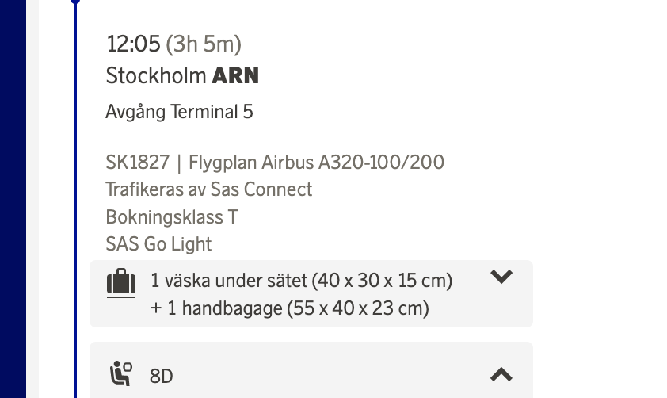Click the Bokningsklass T line

tap(171, 216)
